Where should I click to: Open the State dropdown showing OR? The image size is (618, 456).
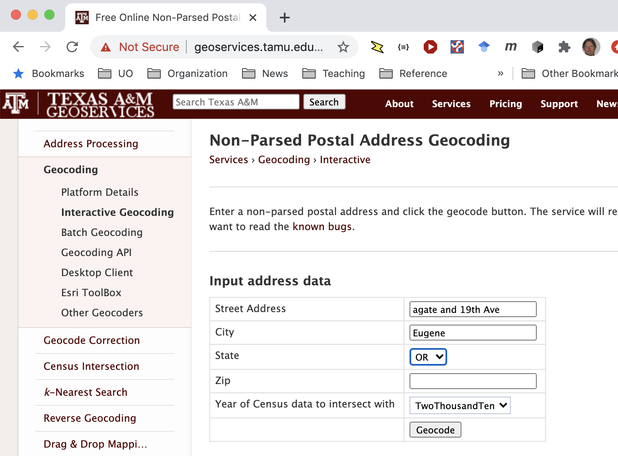tap(428, 357)
